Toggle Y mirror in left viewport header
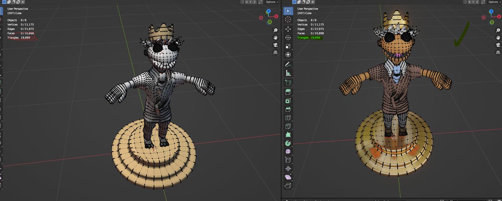The height and width of the screenshot is (201, 502). tap(251, 2)
